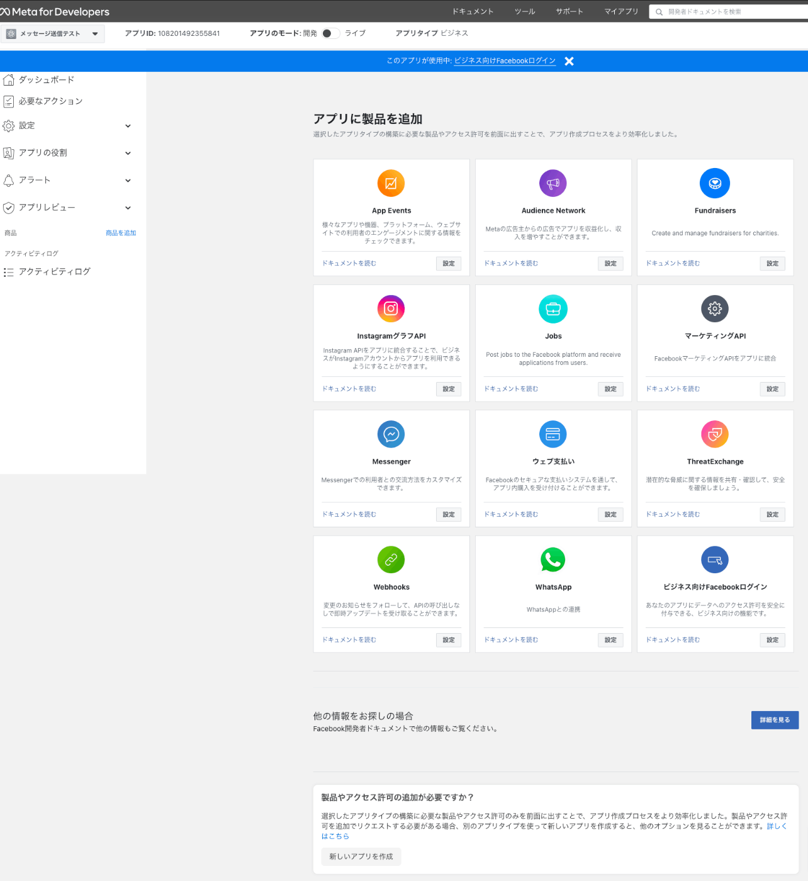Click 設定 button on WhatsApp card
The image size is (808, 881).
pos(610,640)
